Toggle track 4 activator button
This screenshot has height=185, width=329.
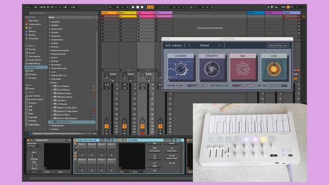(x=160, y=126)
